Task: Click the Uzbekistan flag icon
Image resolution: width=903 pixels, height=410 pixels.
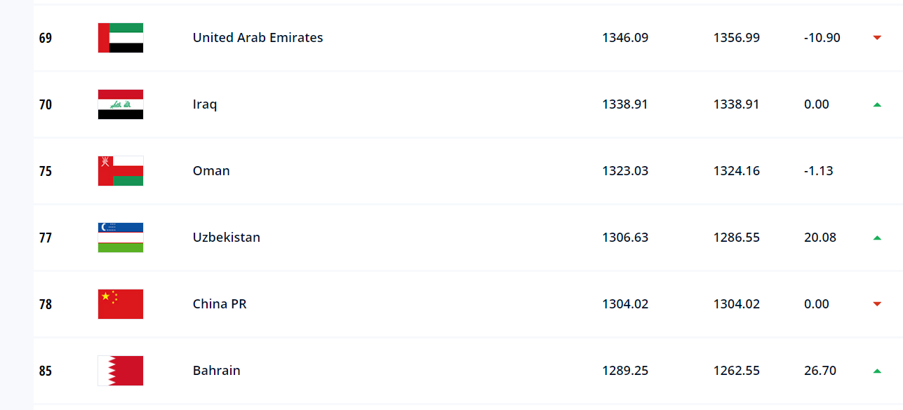Action: (x=121, y=238)
